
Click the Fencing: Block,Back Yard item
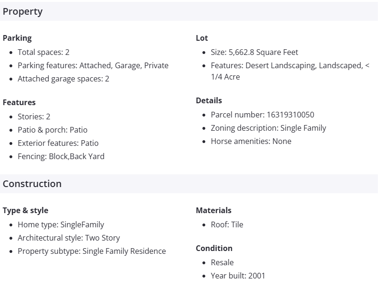tap(61, 156)
